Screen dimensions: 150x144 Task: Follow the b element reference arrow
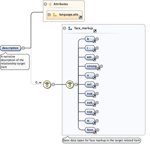point(94,41)
